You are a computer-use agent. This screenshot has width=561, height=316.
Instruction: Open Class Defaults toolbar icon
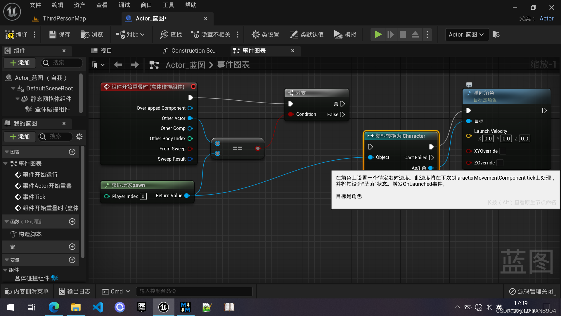click(x=294, y=35)
